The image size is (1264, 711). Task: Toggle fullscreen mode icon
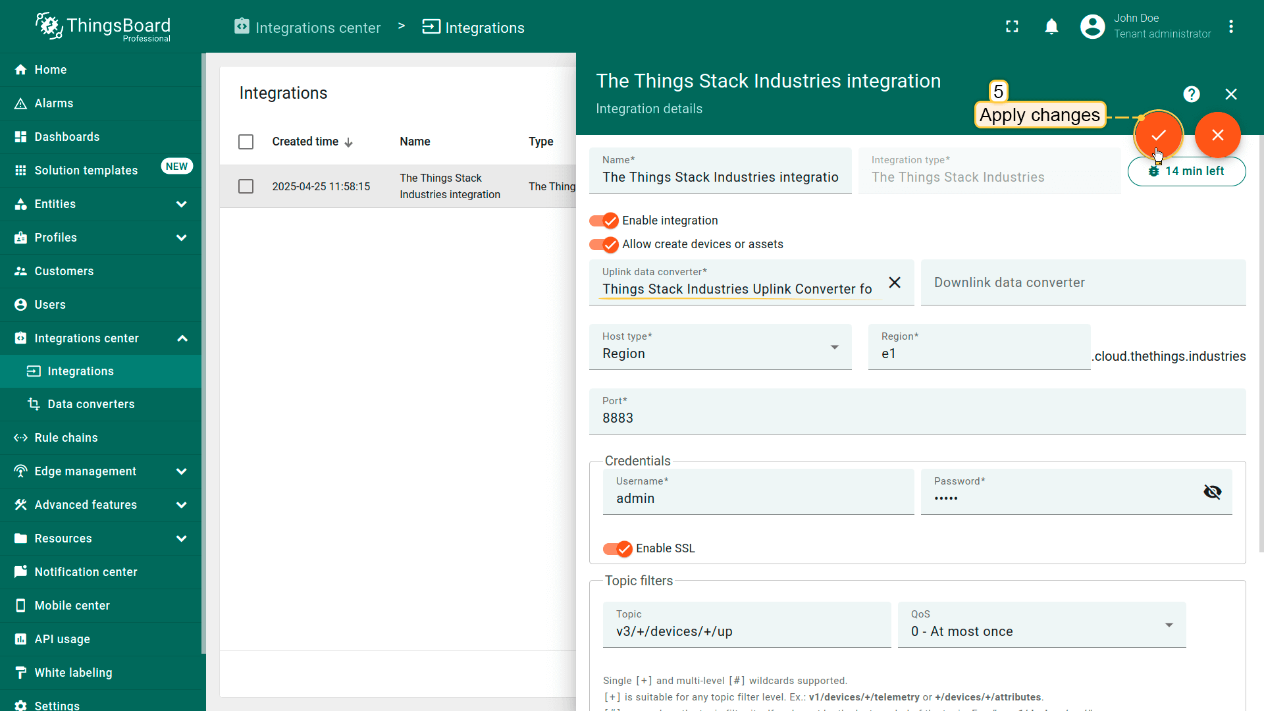[x=1012, y=27]
